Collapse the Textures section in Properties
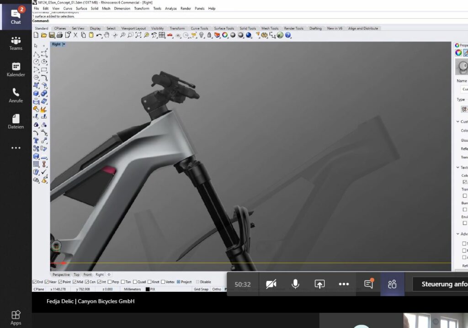 pyautogui.click(x=457, y=168)
